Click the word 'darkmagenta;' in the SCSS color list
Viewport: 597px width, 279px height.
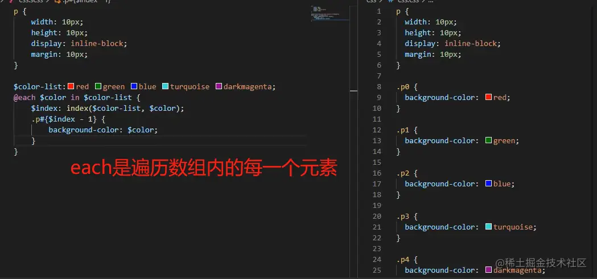pyautogui.click(x=249, y=87)
